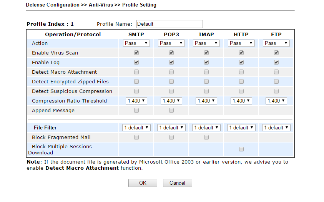Turn off Enable Log for POP3

(171, 62)
